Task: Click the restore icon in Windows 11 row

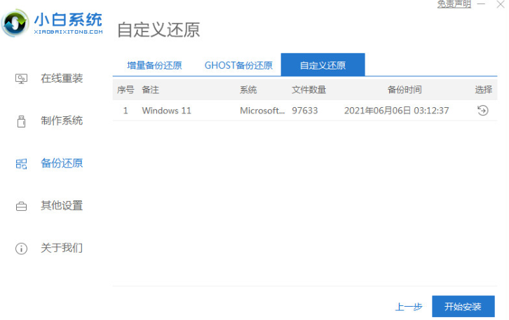Action: click(x=482, y=111)
